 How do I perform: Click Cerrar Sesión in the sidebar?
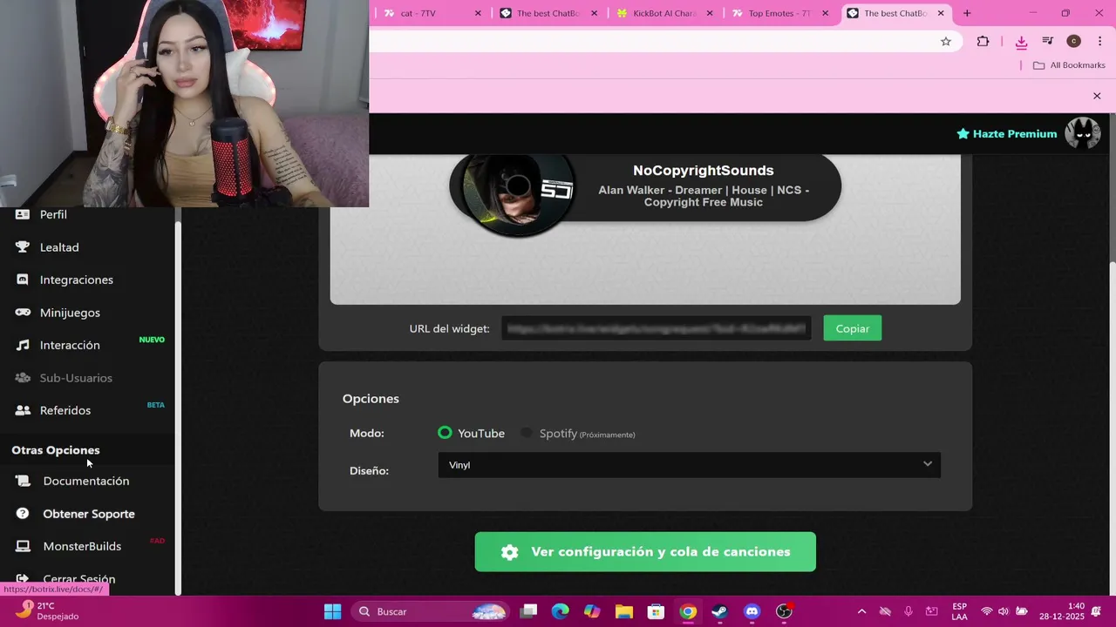(x=79, y=579)
